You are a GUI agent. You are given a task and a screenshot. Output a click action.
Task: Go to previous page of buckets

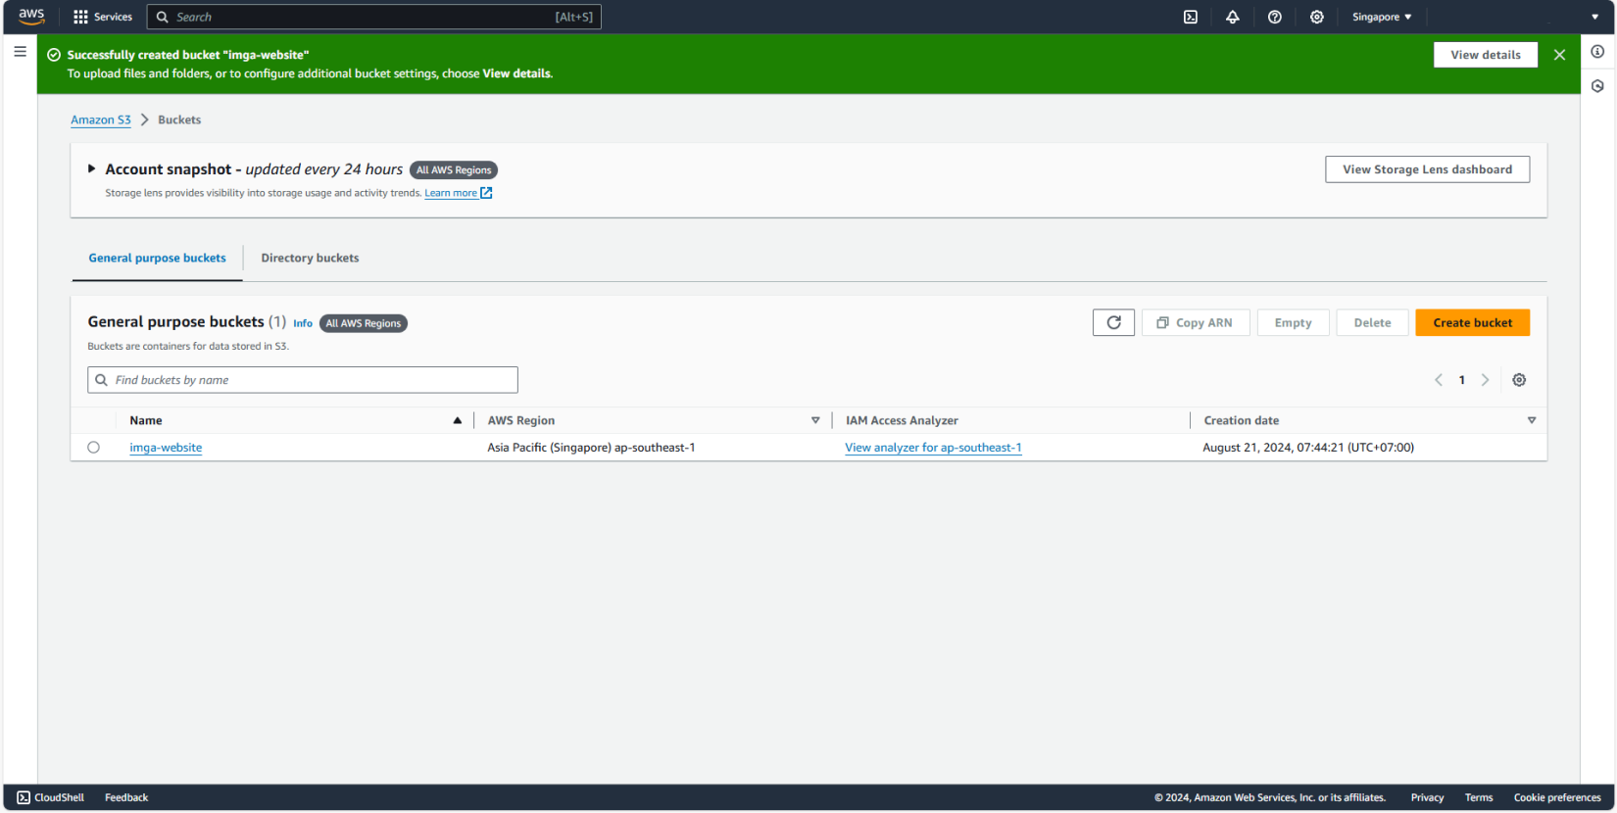tap(1439, 380)
